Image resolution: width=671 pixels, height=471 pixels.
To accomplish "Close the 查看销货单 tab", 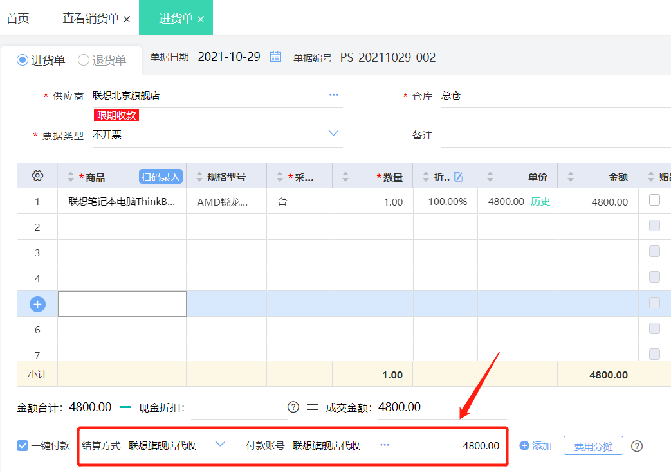I will click(127, 19).
